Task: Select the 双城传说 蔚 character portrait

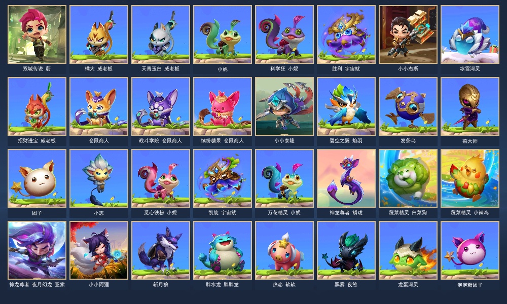Action: tap(37, 34)
